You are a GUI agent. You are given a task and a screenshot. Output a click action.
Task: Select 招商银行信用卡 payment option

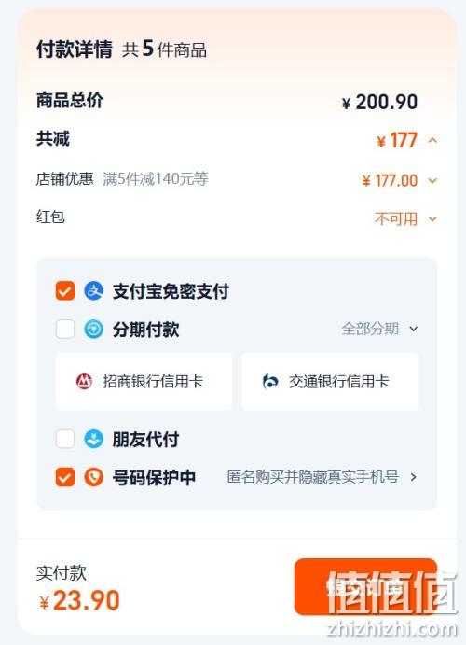pos(144,382)
